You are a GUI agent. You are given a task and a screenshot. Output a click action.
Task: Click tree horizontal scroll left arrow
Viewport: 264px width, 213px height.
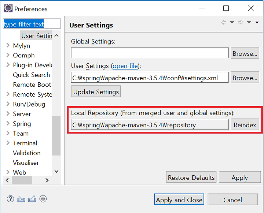coord(7,180)
